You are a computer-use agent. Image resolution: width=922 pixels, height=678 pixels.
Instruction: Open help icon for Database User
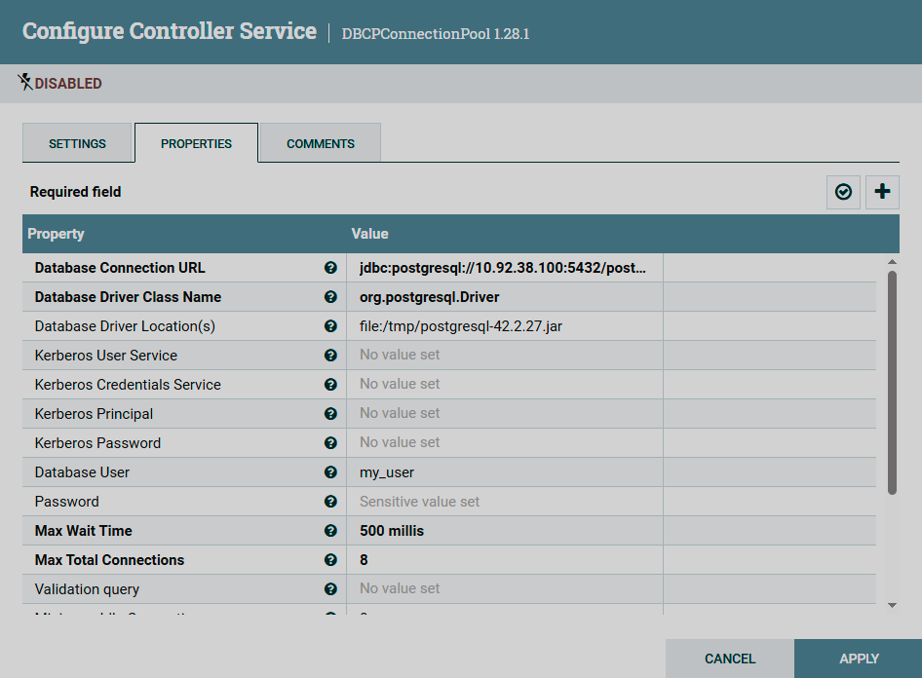(x=330, y=472)
